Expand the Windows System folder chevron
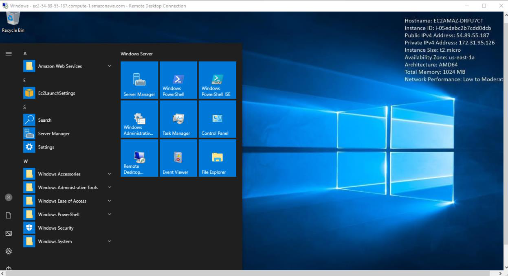The height and width of the screenshot is (276, 508). pos(109,241)
